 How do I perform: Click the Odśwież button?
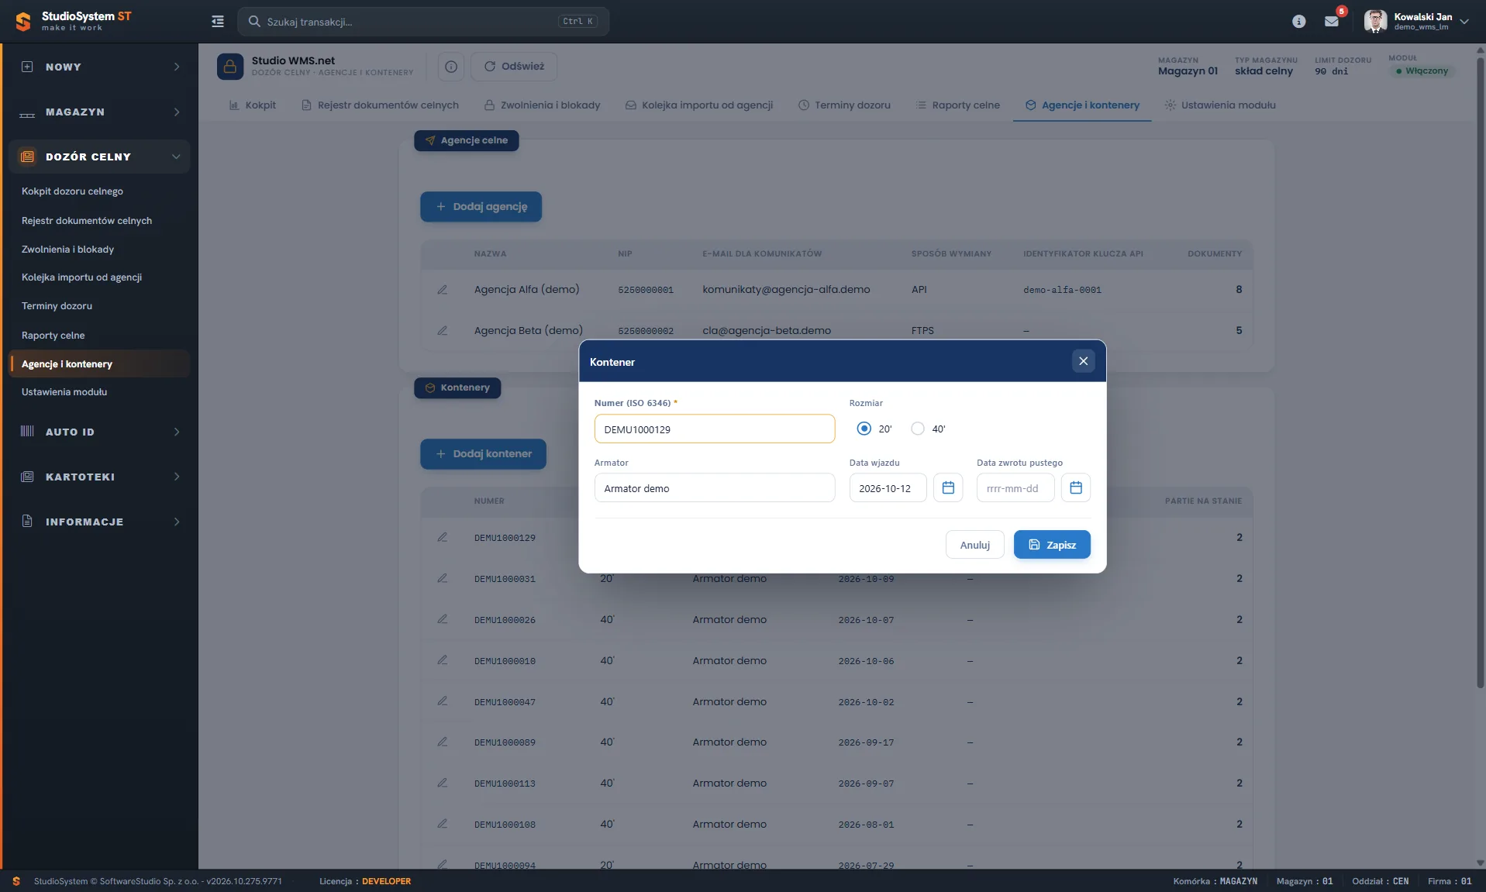click(514, 67)
